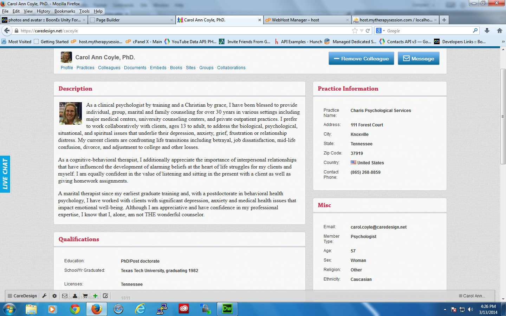The image size is (506, 316).
Task: Open the Downloads arrow in Firefox toolbar
Action: [x=487, y=31]
